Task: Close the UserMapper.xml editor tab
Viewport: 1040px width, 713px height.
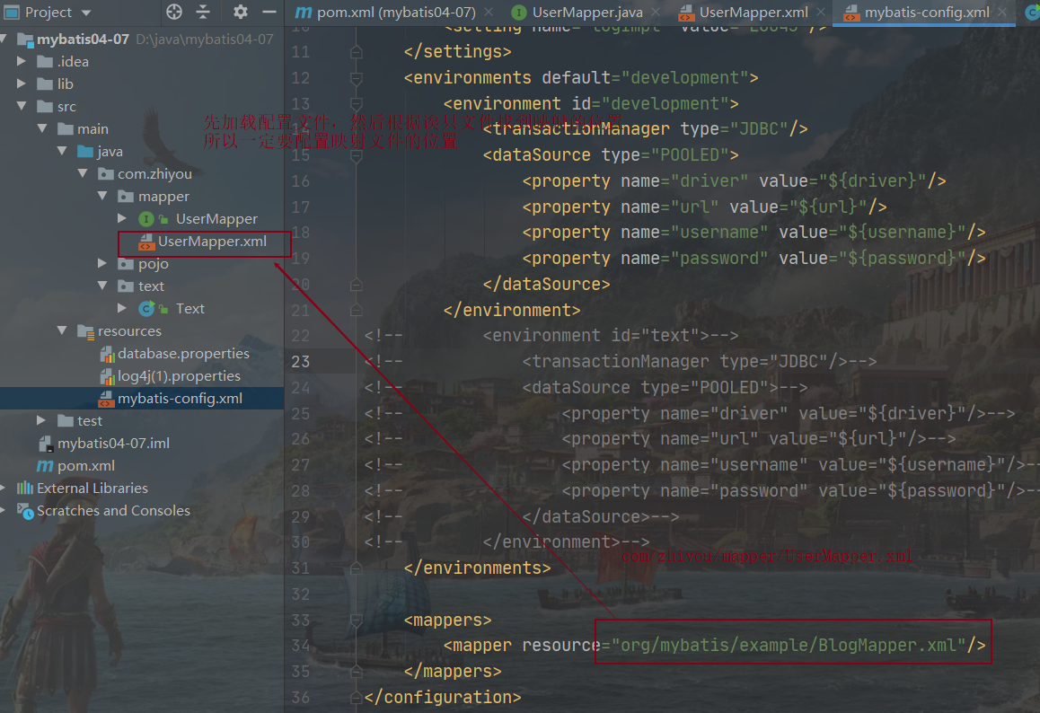Action: pos(821,12)
